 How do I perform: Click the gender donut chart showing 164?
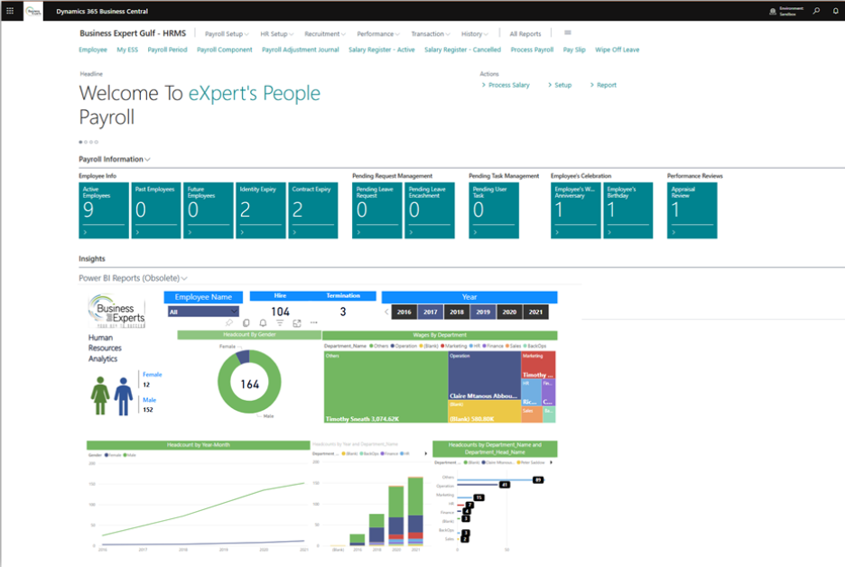[249, 382]
